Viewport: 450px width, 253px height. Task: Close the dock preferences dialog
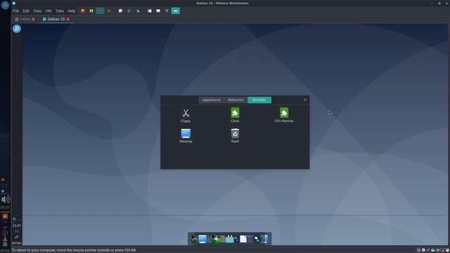(305, 100)
